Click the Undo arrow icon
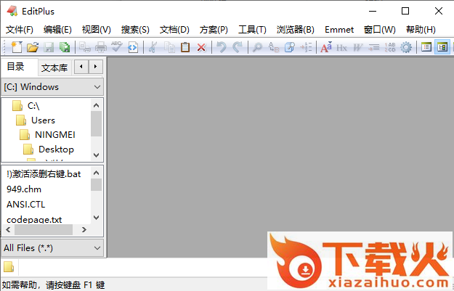The height and width of the screenshot is (291, 454). pyautogui.click(x=222, y=47)
